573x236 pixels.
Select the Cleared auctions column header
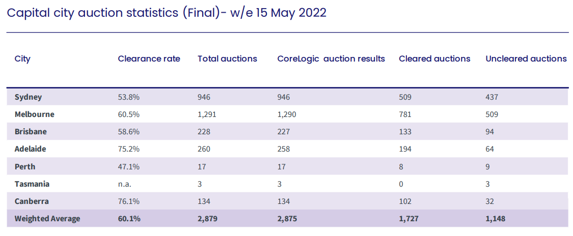tap(434, 58)
